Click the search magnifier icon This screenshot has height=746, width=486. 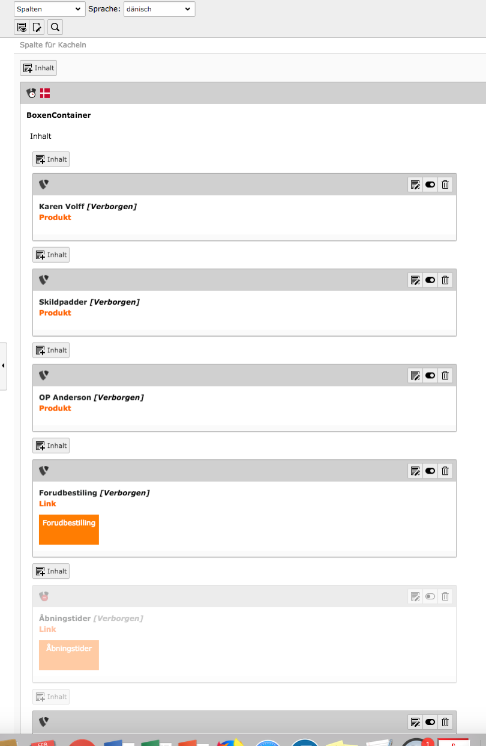55,27
